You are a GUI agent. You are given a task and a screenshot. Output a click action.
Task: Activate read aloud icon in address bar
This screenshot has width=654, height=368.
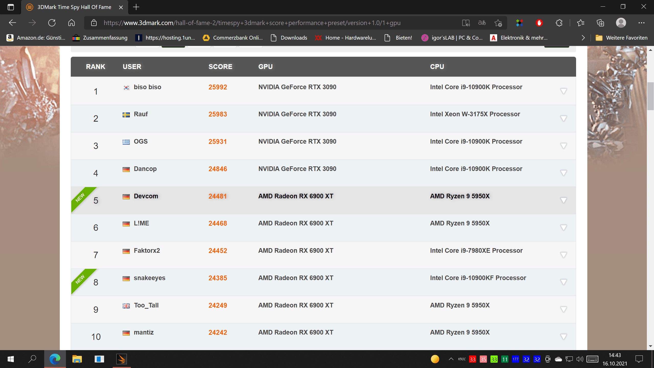click(x=466, y=23)
